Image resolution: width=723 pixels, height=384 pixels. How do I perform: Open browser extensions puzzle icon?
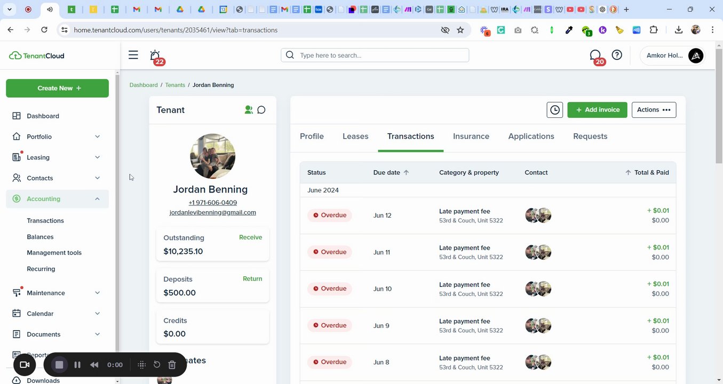[654, 30]
